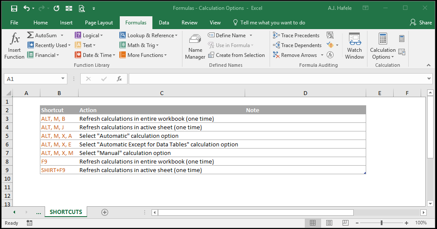Click the zoom in plus button

click(x=407, y=223)
